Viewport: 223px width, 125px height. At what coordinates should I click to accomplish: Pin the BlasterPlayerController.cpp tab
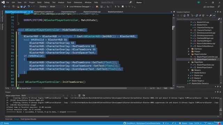point(29,12)
